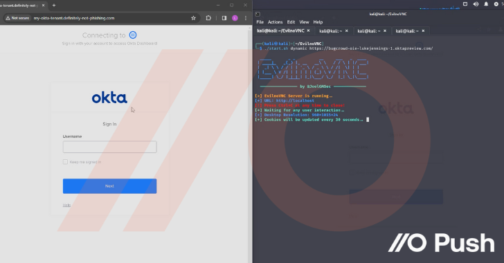Open the terminal File menu
This screenshot has width=504, height=263.
point(260,22)
